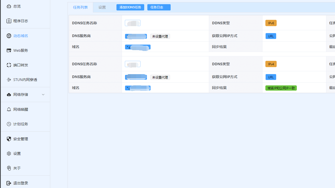Open the sidebar 设置 gear item
The image size is (335, 188).
pos(17,154)
